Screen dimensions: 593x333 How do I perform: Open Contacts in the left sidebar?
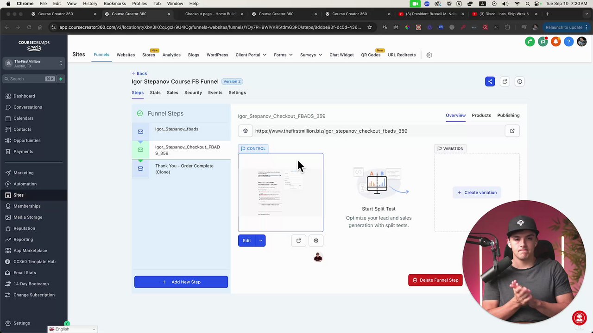pos(22,129)
